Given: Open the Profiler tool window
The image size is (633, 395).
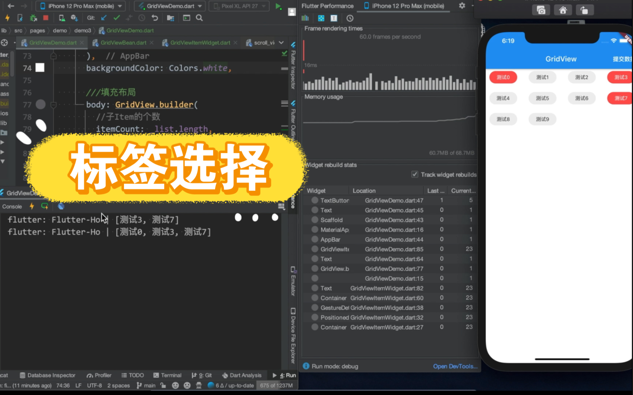Looking at the screenshot, I should pos(99,375).
